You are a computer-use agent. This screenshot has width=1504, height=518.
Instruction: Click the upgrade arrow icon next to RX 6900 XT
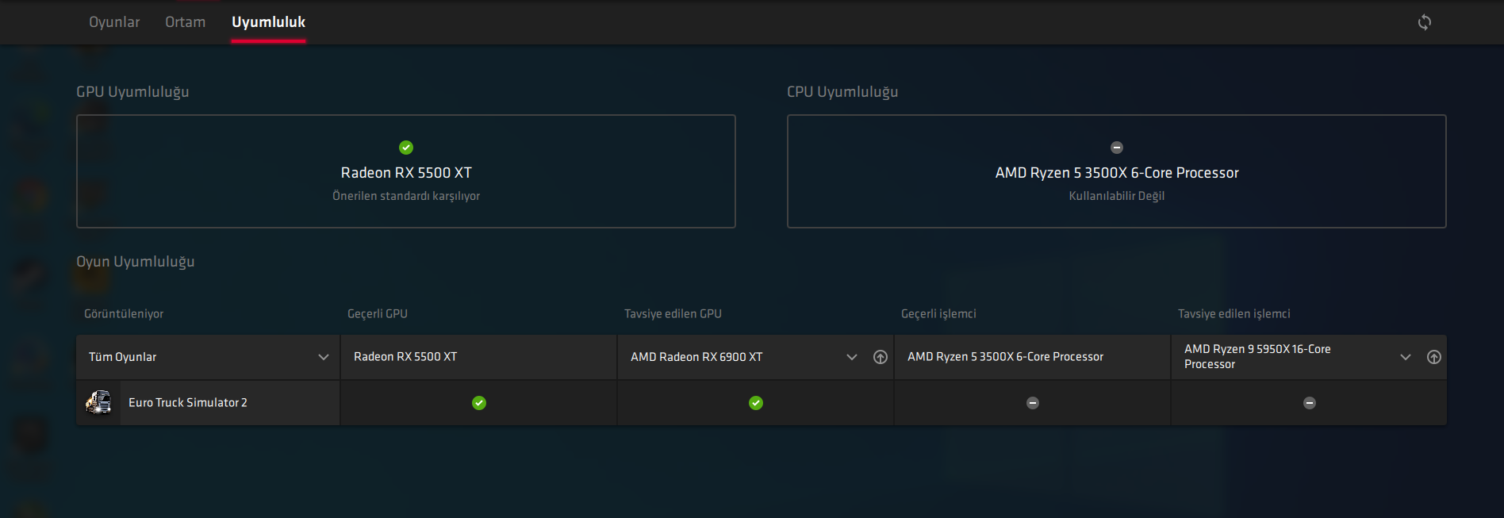coord(881,357)
